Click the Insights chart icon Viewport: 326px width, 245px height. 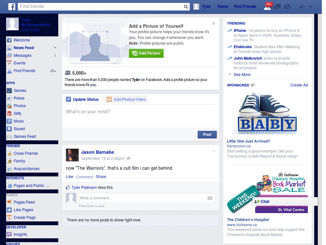point(9,234)
